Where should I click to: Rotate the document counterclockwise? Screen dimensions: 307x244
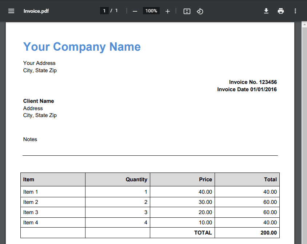tap(200, 11)
